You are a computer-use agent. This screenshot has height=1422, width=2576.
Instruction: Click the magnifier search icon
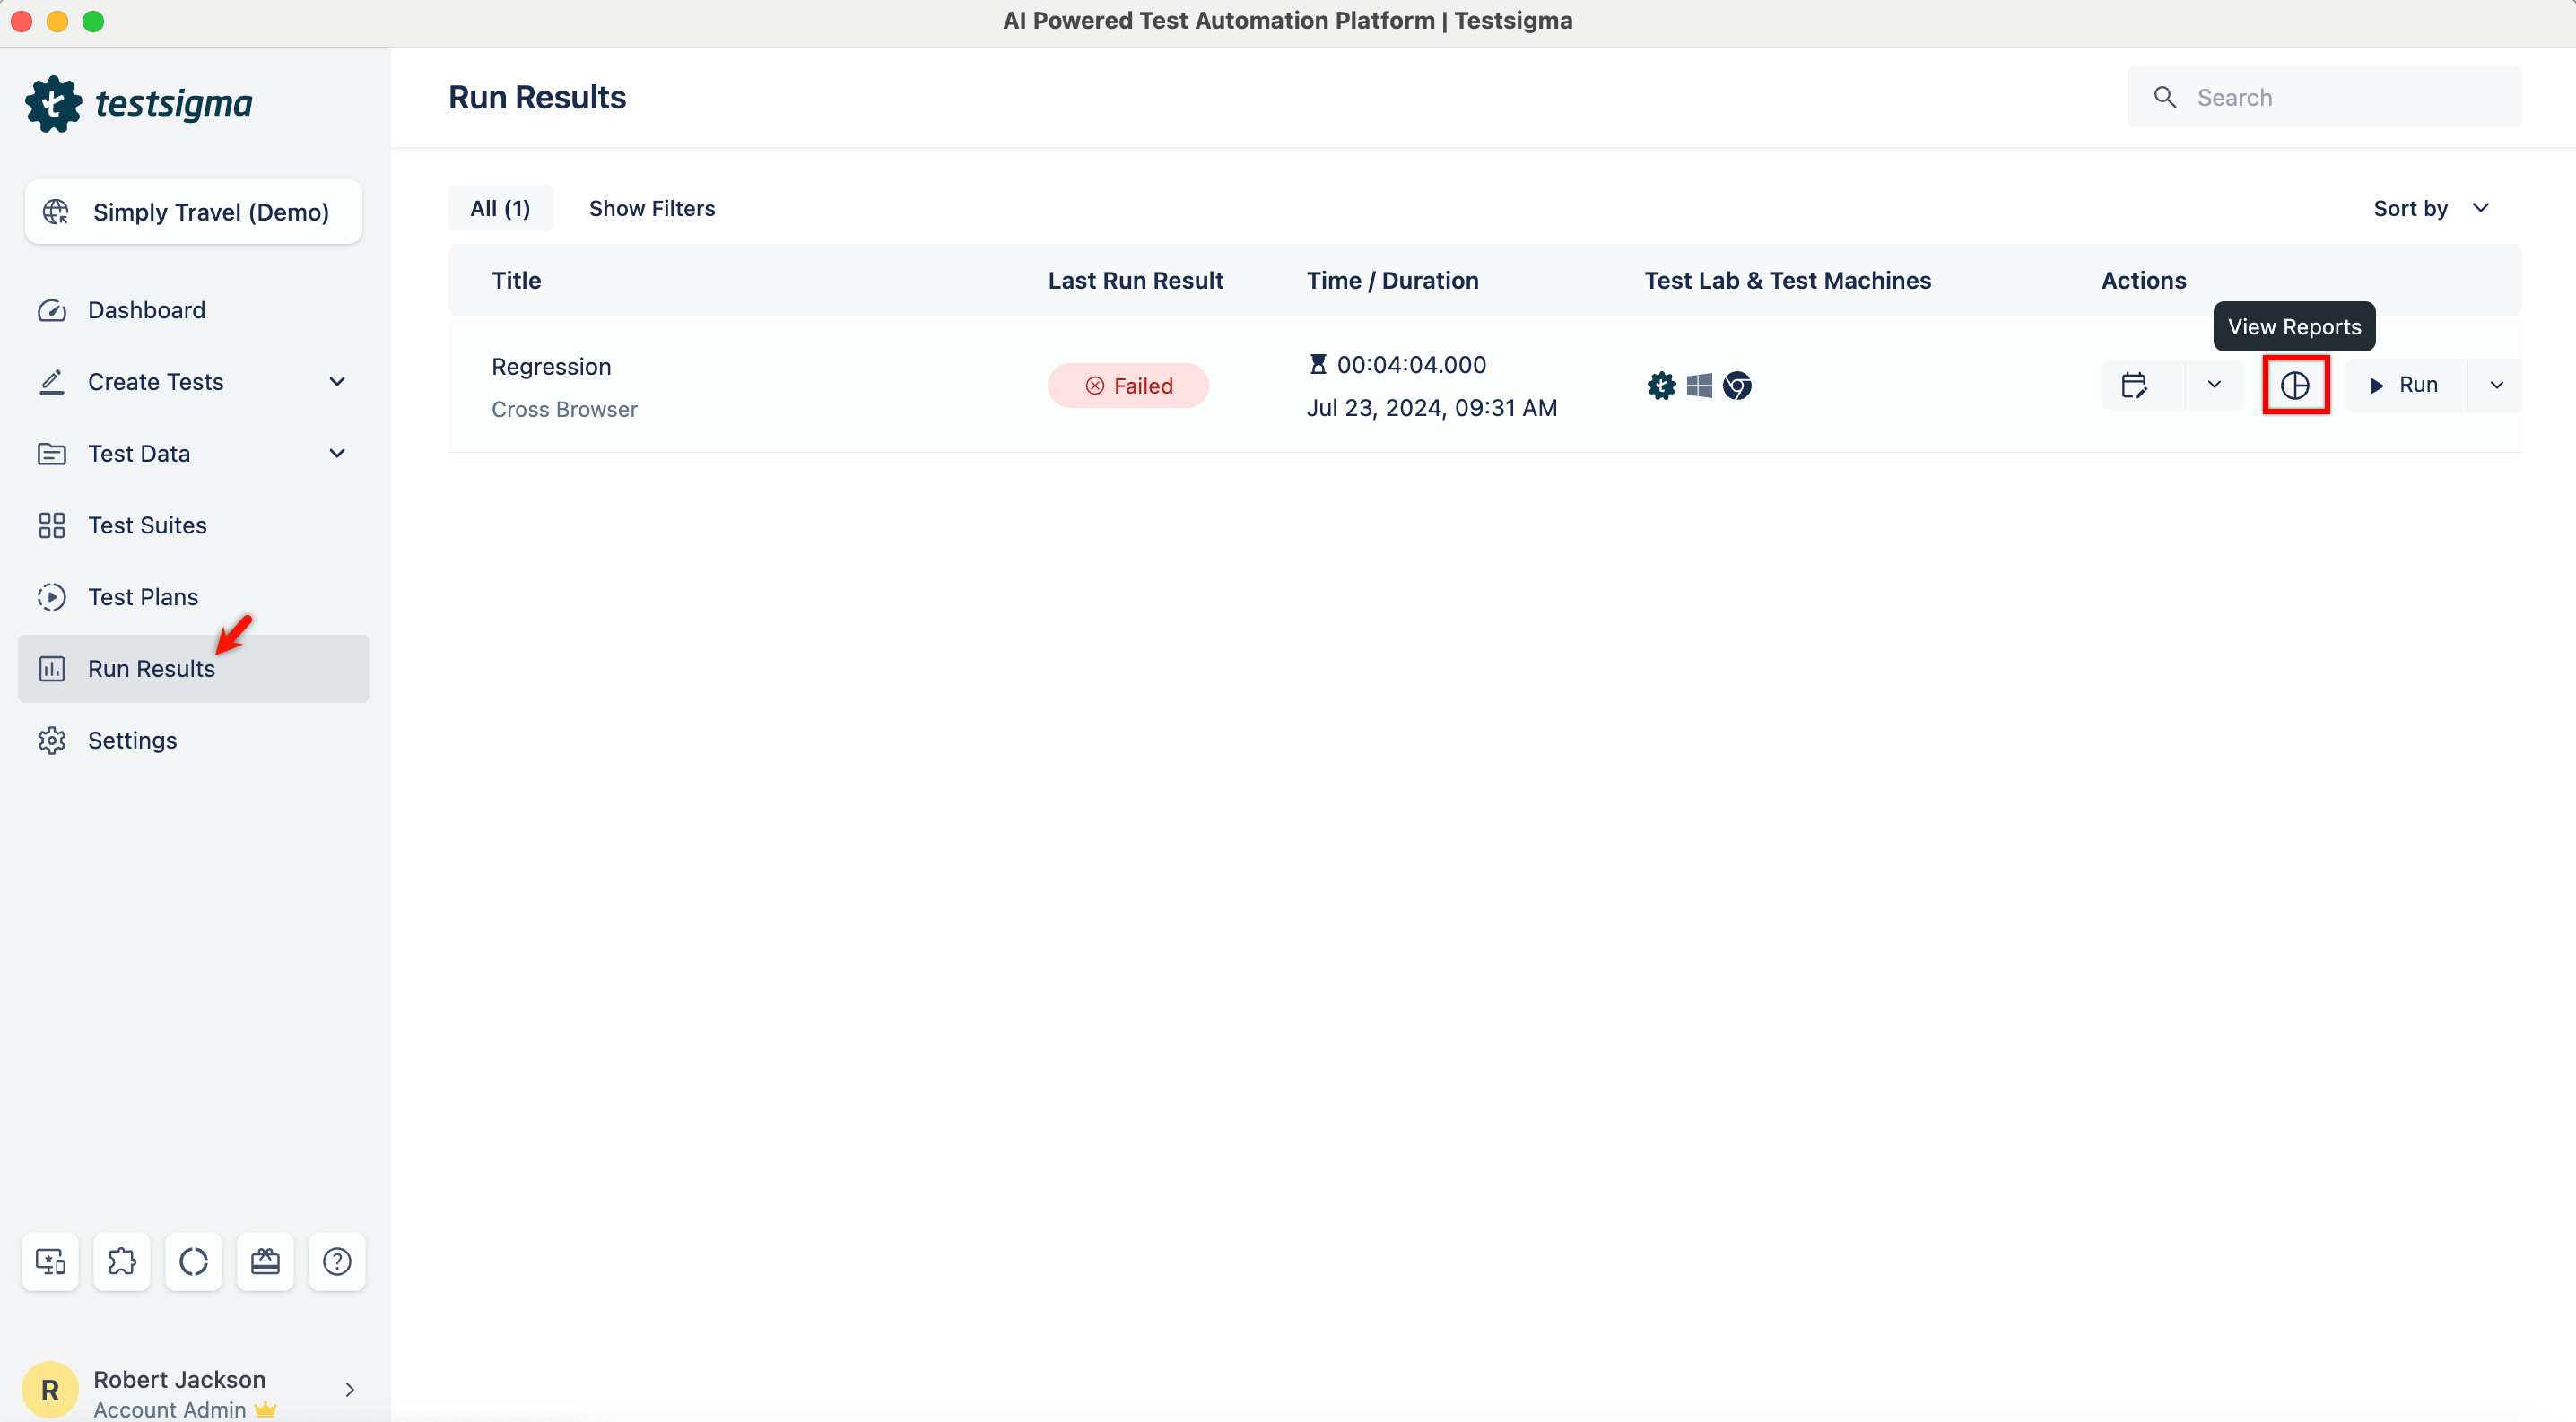2165,97
